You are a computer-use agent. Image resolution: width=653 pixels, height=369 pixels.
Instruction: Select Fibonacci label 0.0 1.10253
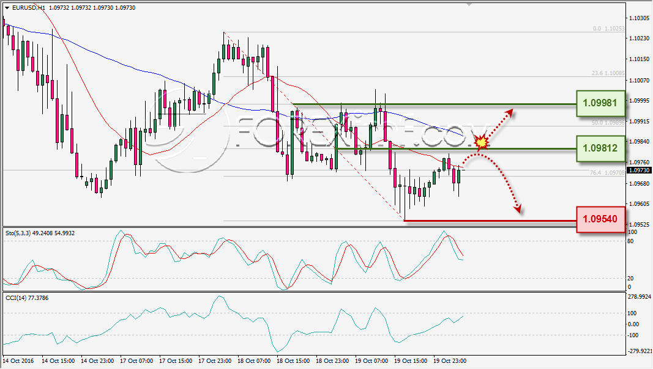pyautogui.click(x=608, y=29)
